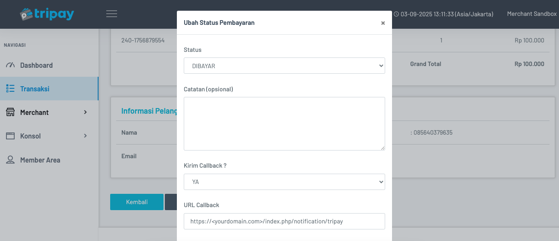Image resolution: width=559 pixels, height=241 pixels.
Task: Expand the Konsol submenu chevron
Action: pyautogui.click(x=85, y=136)
